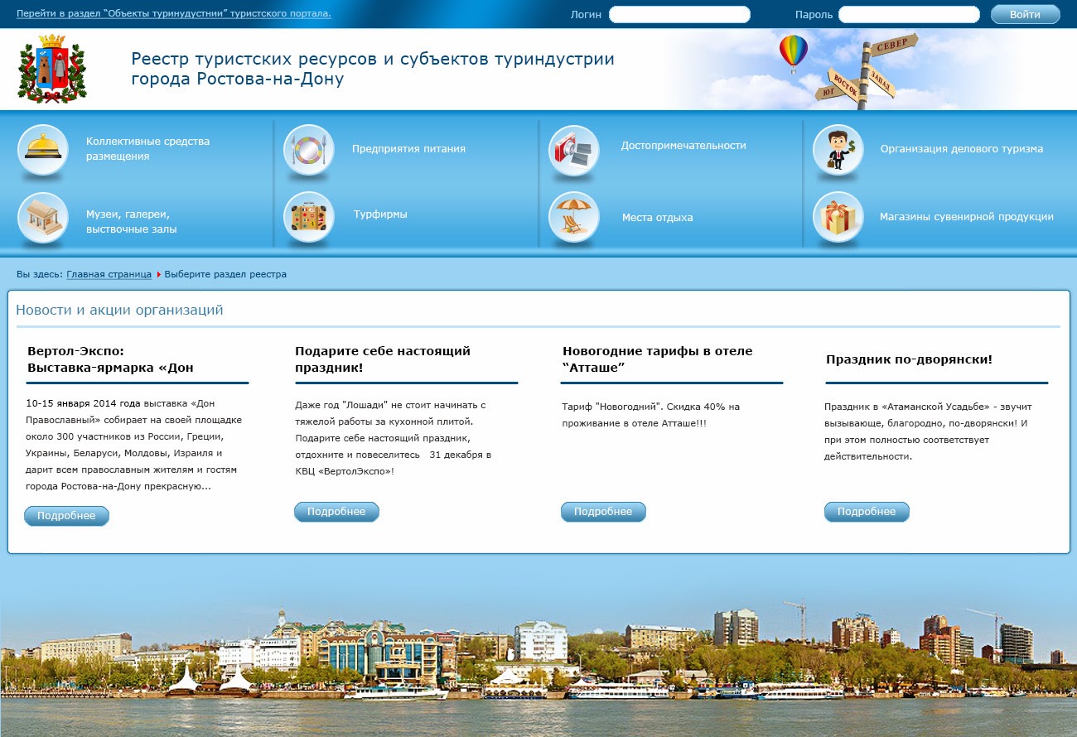This screenshot has height=737, width=1077.
Task: Click the Новости и акции организаций section header
Action: (x=119, y=309)
